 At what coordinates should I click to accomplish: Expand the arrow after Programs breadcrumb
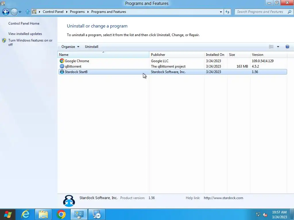coord(88,12)
